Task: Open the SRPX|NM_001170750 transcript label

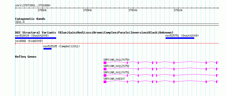Action: tap(117, 60)
